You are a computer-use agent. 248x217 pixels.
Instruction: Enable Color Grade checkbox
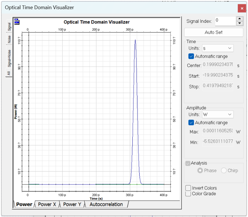click(x=188, y=194)
